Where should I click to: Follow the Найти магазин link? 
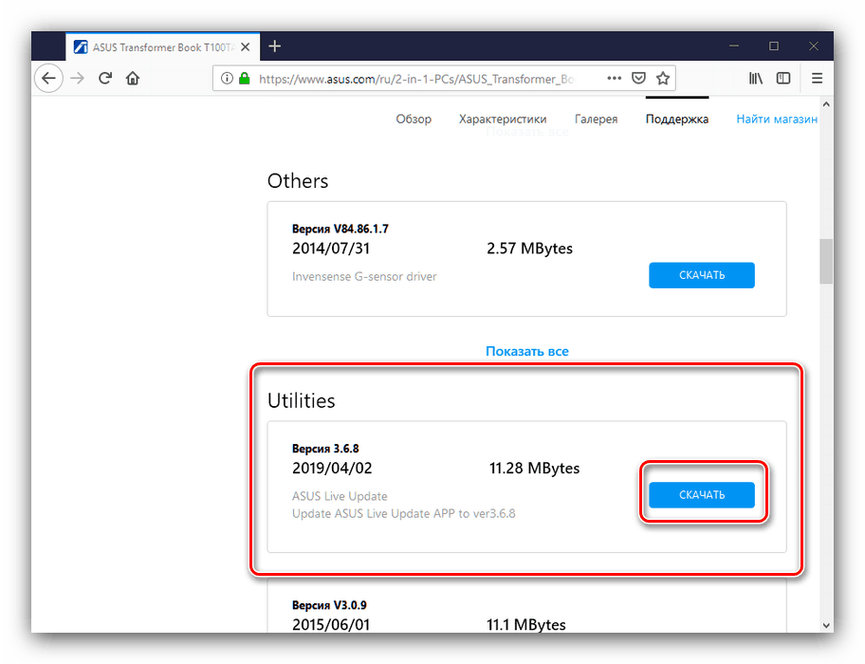(x=777, y=120)
